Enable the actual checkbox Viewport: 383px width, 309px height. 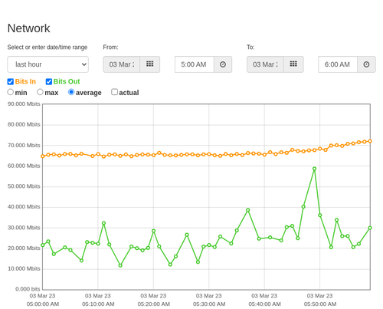pos(115,92)
